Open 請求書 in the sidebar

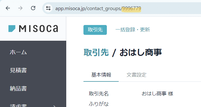coord(18,106)
